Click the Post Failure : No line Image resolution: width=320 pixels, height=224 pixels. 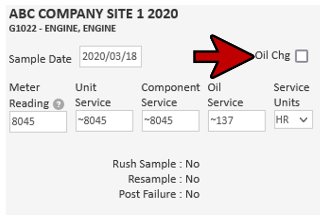tap(159, 194)
